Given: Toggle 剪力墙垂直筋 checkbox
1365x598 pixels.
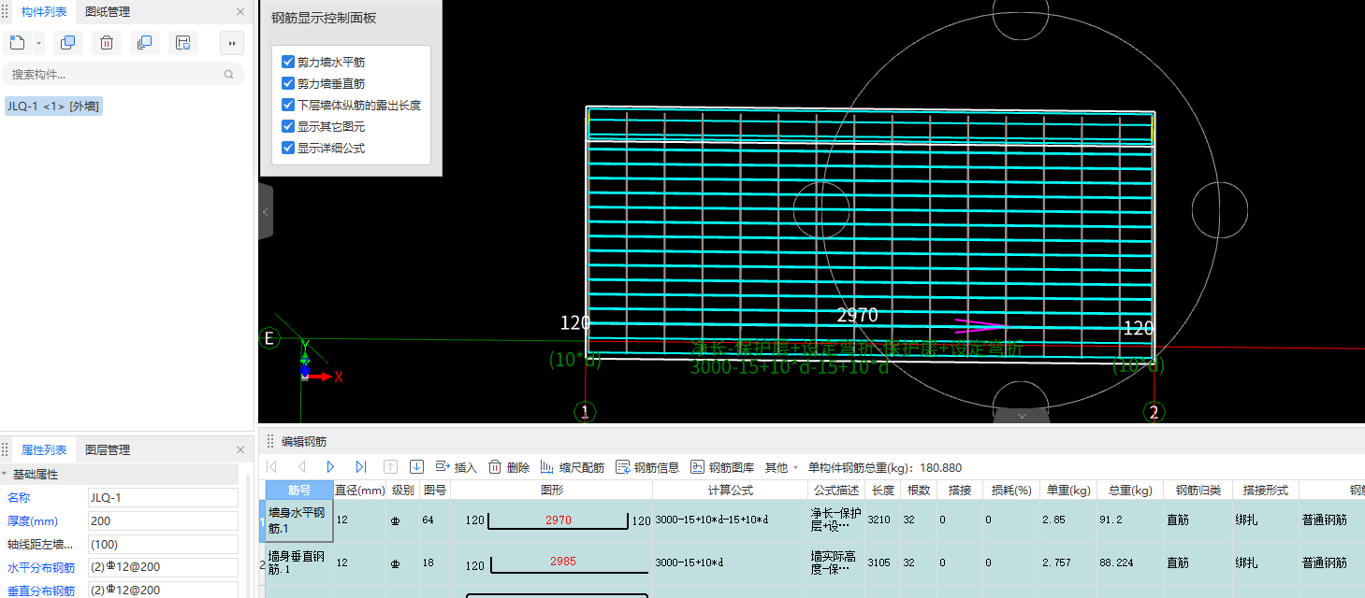Looking at the screenshot, I should pyautogui.click(x=288, y=84).
